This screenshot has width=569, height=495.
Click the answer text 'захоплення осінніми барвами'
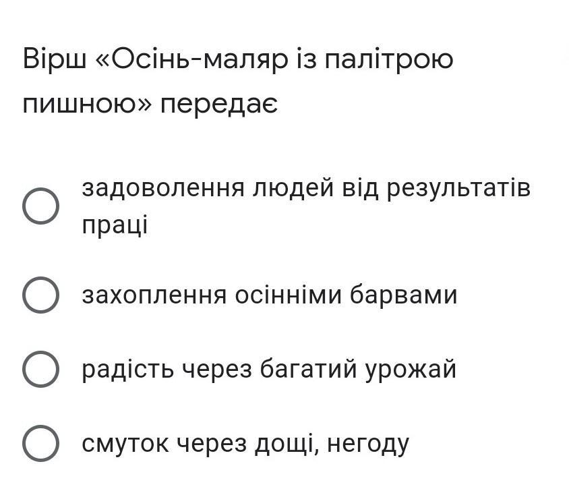269,295
